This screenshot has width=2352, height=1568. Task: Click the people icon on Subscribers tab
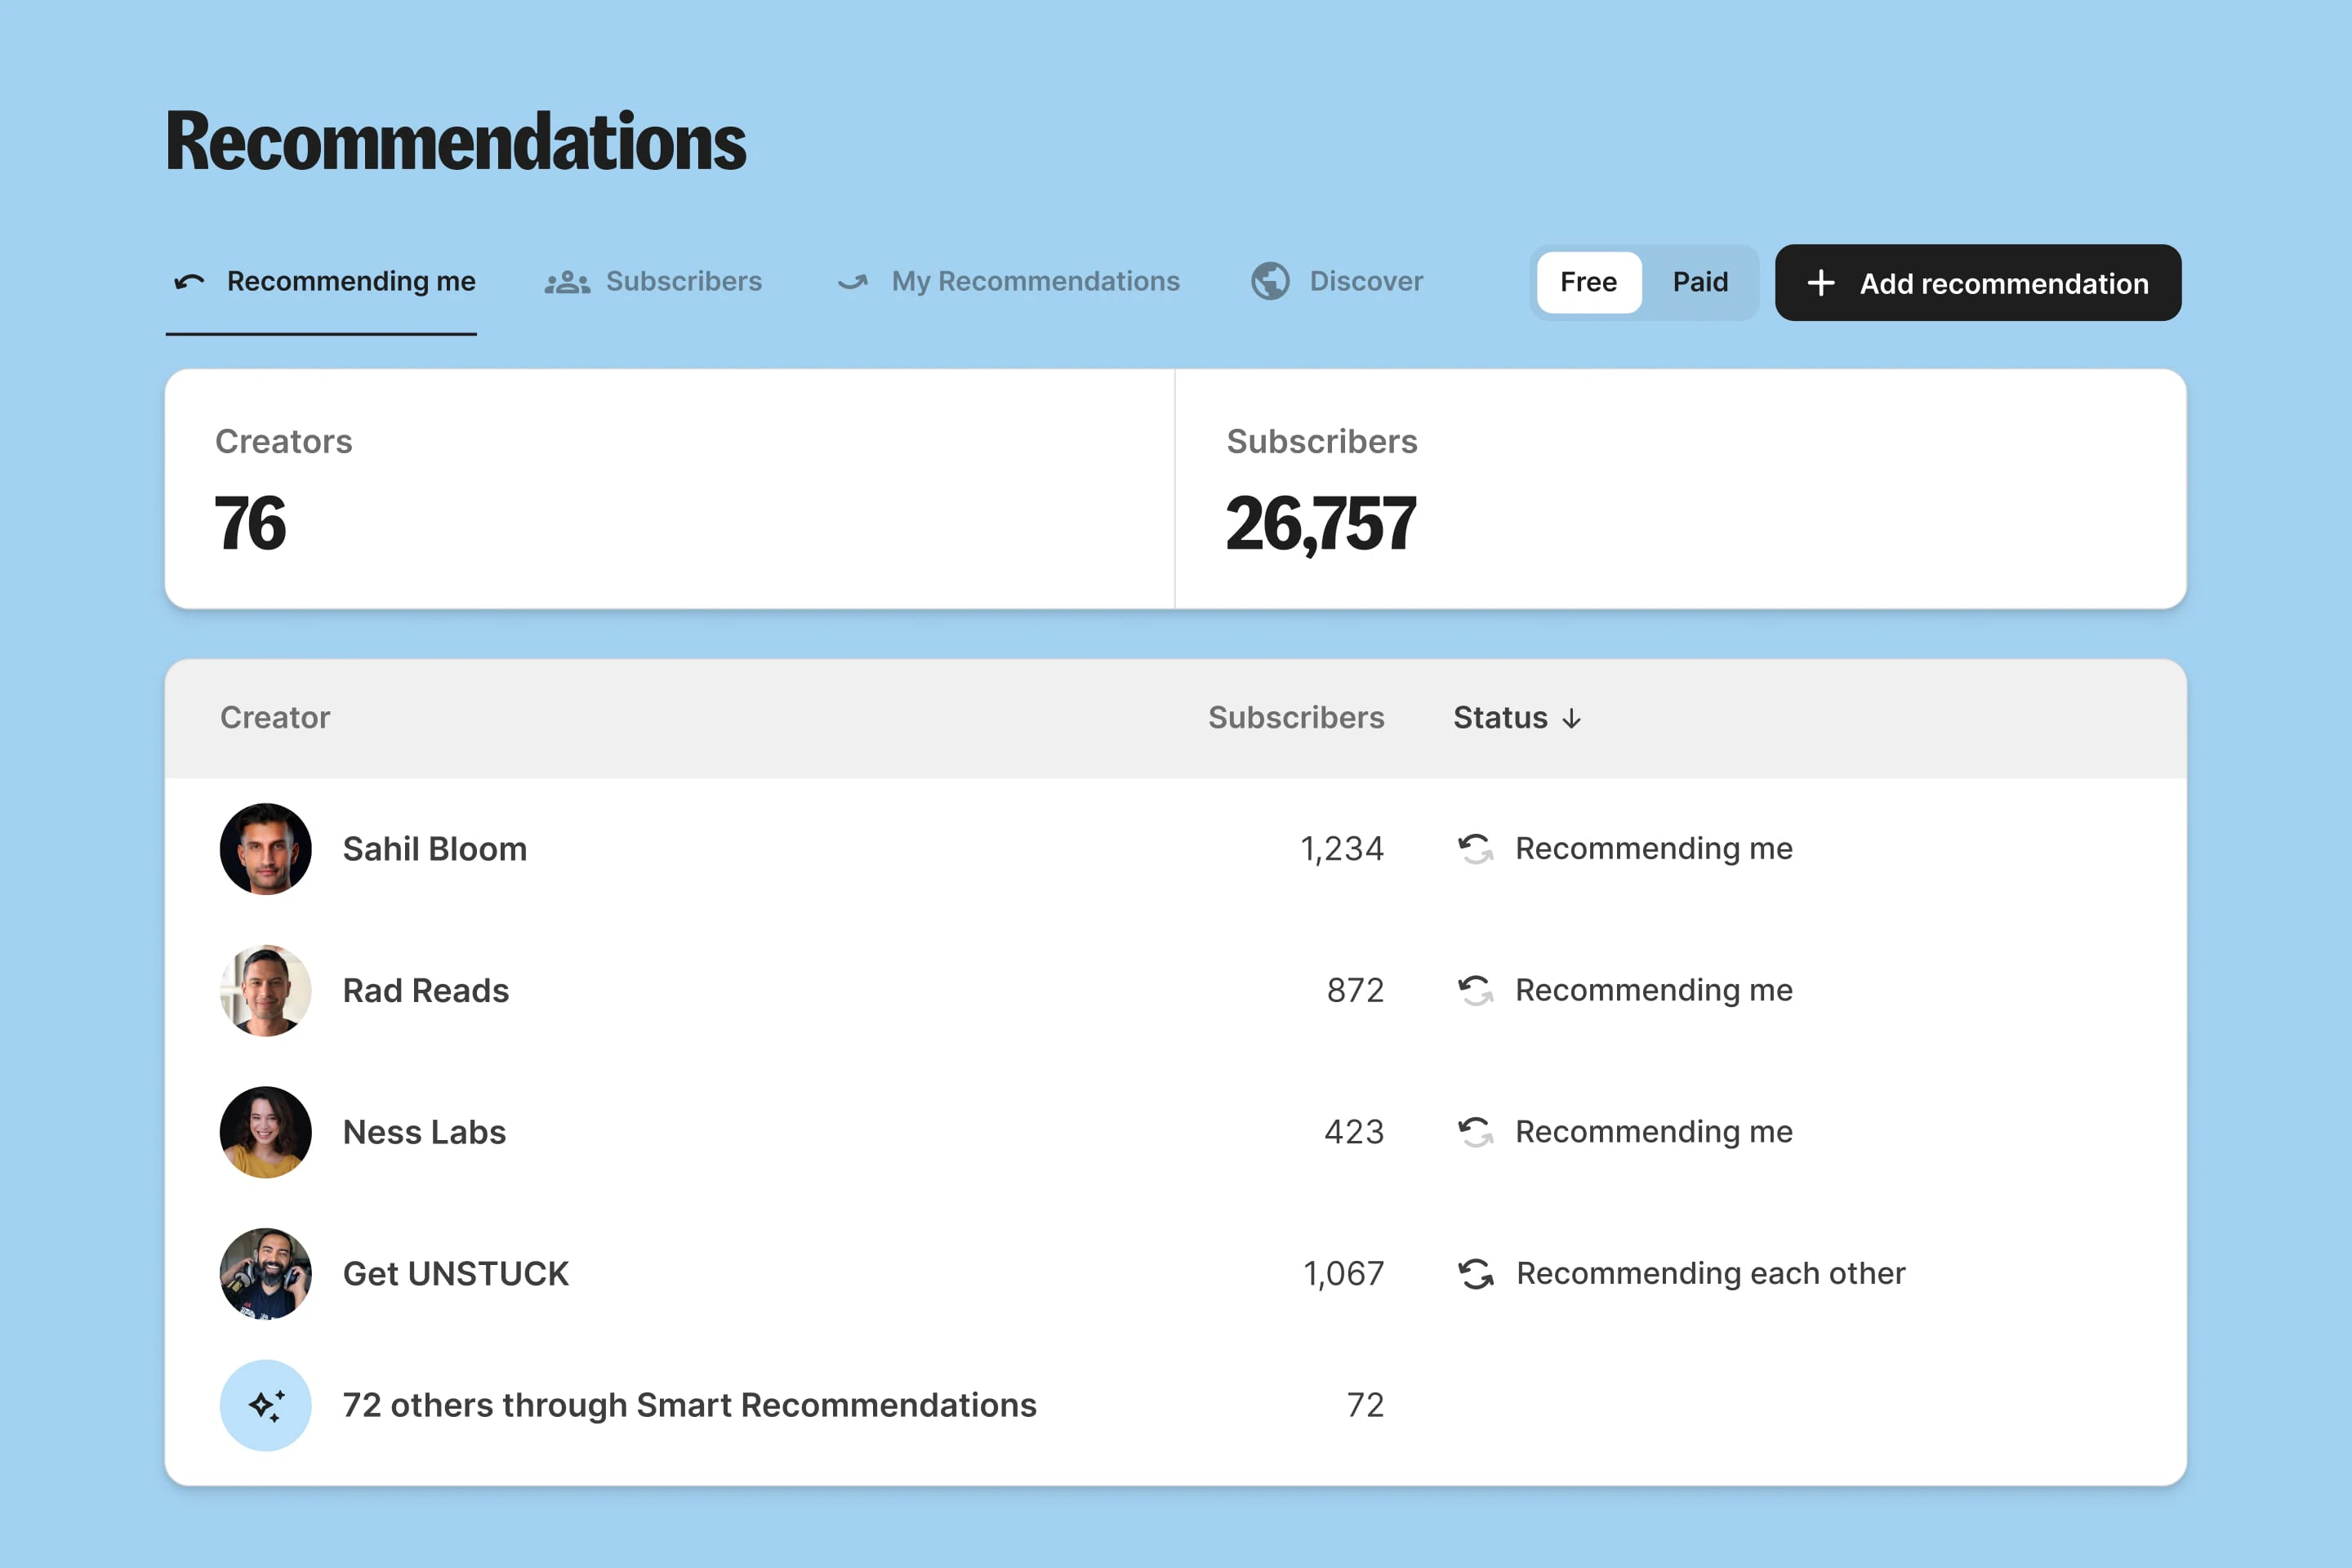(x=565, y=282)
